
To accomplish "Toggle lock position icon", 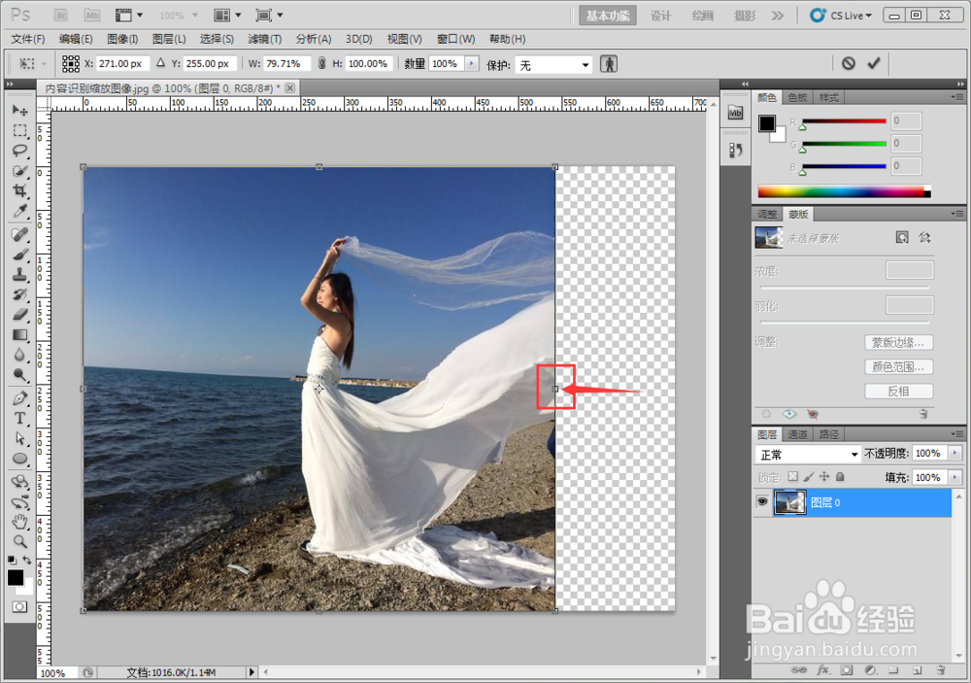I will [824, 477].
